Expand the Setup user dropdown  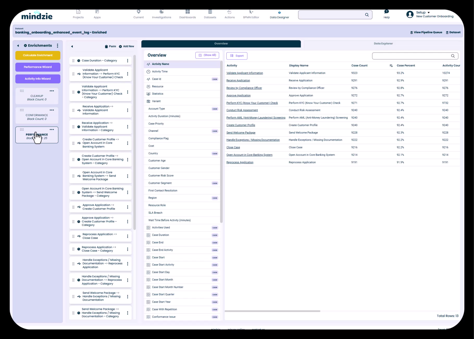pos(428,12)
